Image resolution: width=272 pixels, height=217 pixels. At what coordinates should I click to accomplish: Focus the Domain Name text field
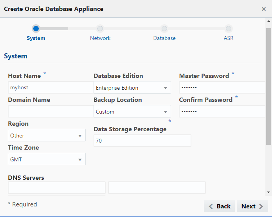tap(50, 112)
